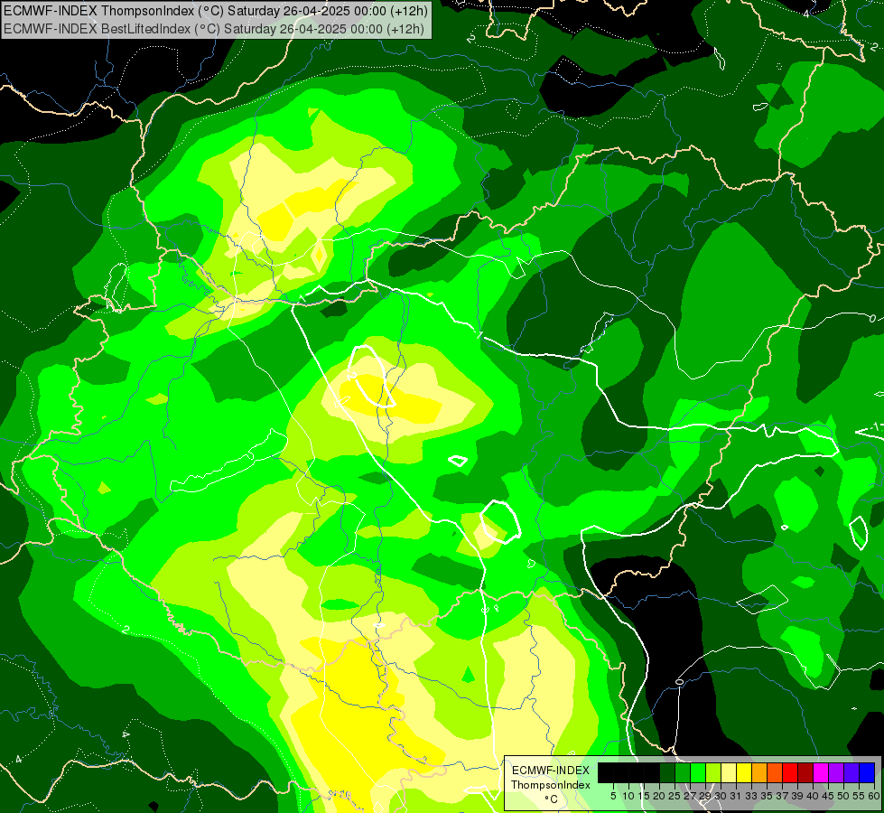Click the purple 45–50 legend swatch

pos(836,772)
